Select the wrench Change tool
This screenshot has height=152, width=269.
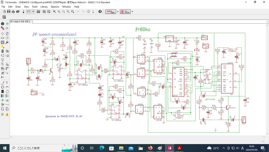[x=7, y=42]
